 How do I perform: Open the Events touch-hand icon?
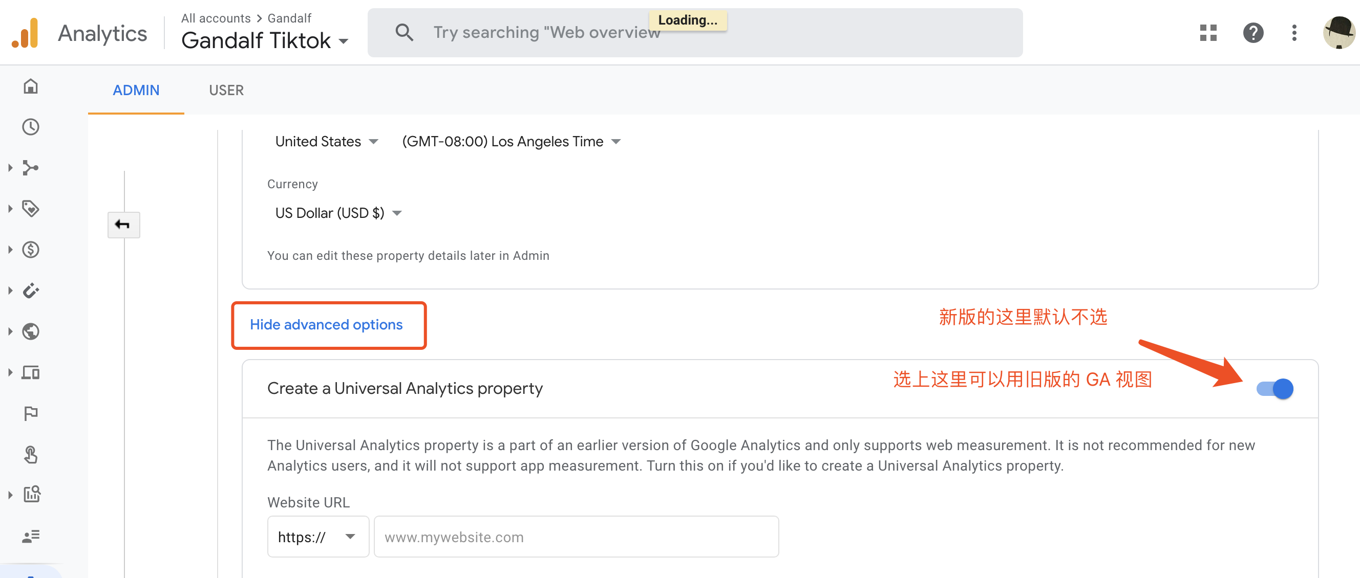(x=31, y=454)
